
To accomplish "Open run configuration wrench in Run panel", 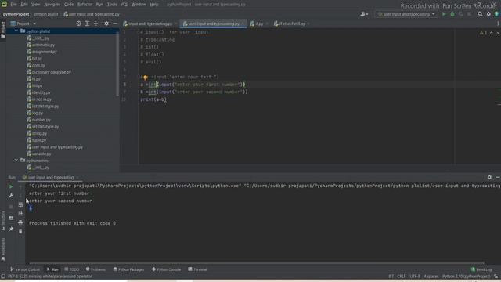I will click(x=11, y=195).
